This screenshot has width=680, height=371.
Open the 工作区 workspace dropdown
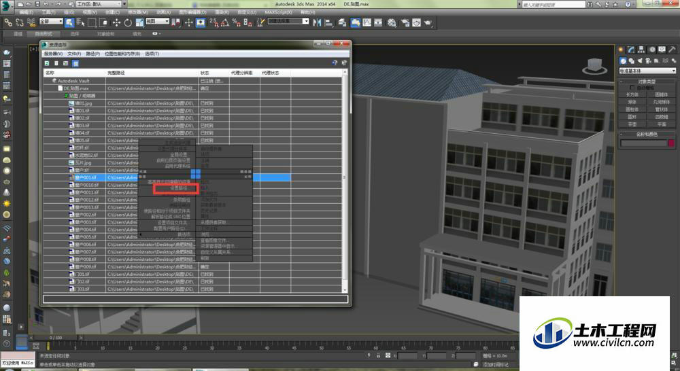99,4
